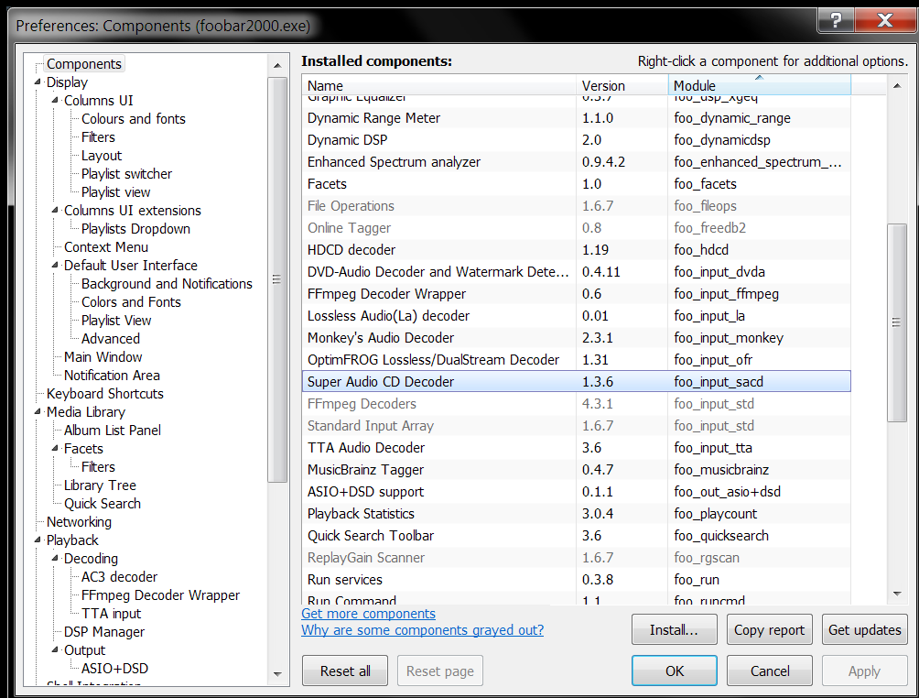The width and height of the screenshot is (919, 698).
Task: Collapse the Display tree node
Action: tap(38, 82)
